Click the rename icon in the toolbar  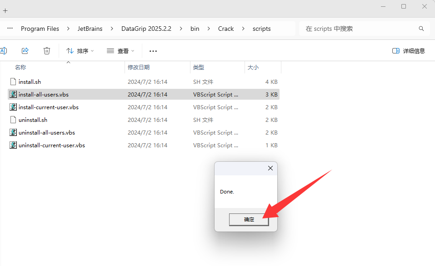3,51
